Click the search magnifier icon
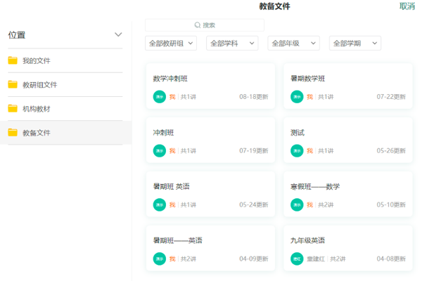This screenshot has height=281, width=422. pyautogui.click(x=198, y=25)
